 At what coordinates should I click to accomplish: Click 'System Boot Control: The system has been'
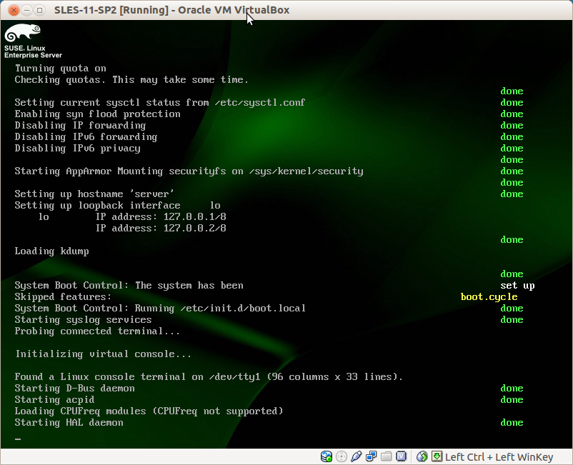(x=129, y=285)
